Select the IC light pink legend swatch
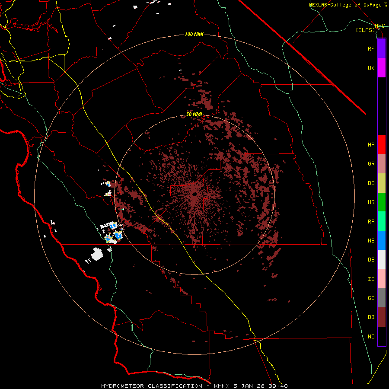 point(382,279)
